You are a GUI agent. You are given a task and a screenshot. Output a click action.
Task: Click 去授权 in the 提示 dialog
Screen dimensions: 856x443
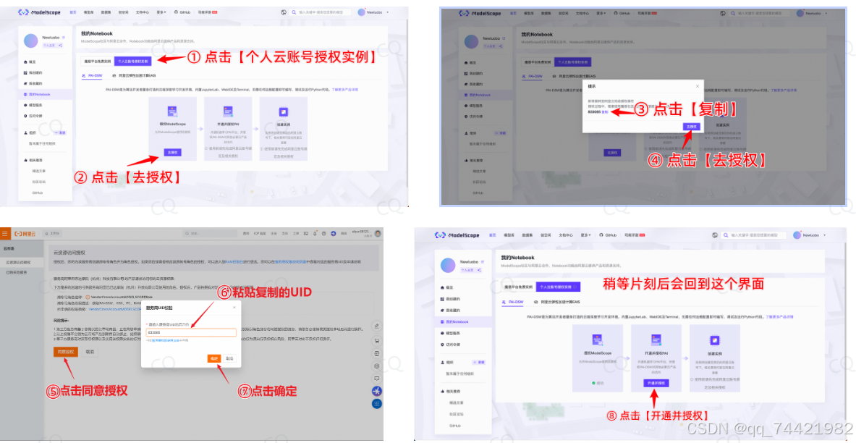click(x=691, y=126)
